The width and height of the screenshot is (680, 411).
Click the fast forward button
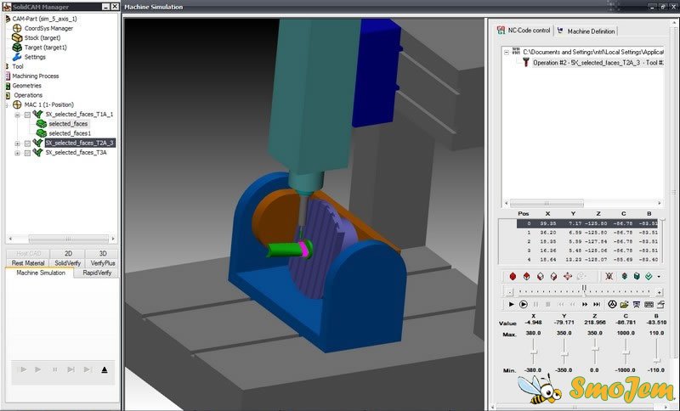tap(585, 305)
